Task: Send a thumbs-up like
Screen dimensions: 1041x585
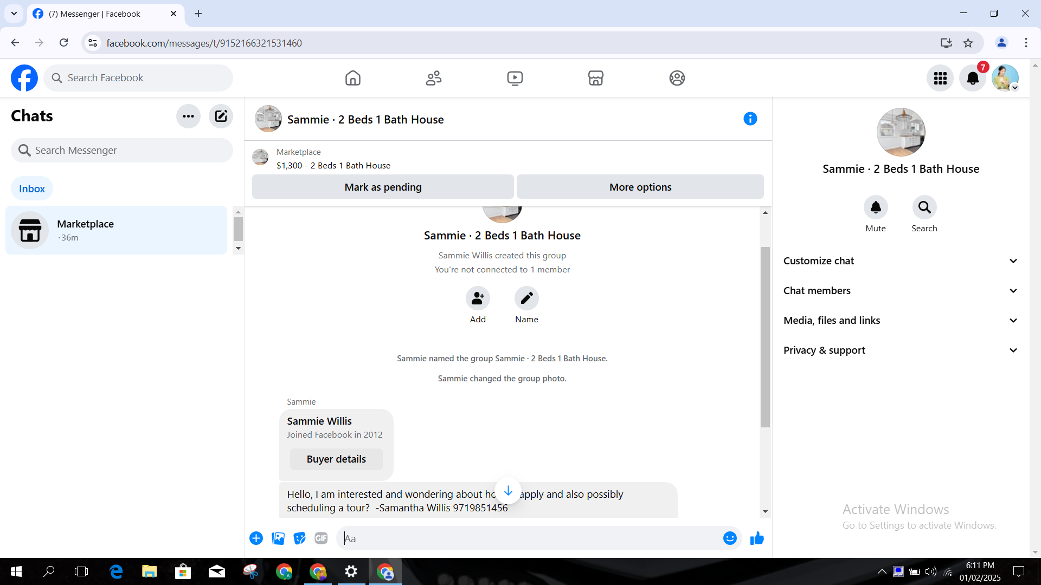Action: coord(757,538)
